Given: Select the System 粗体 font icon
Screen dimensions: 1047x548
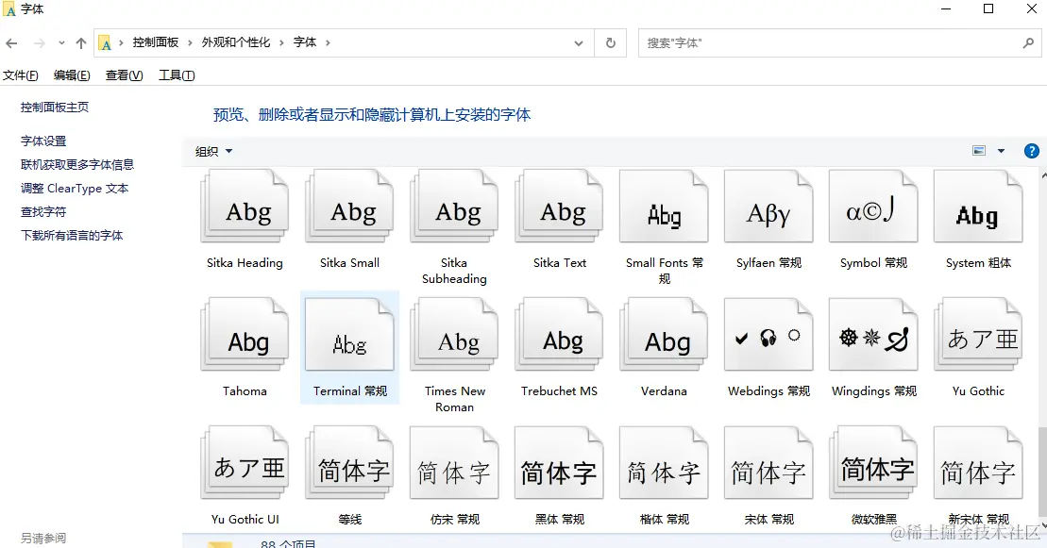Looking at the screenshot, I should [x=978, y=207].
